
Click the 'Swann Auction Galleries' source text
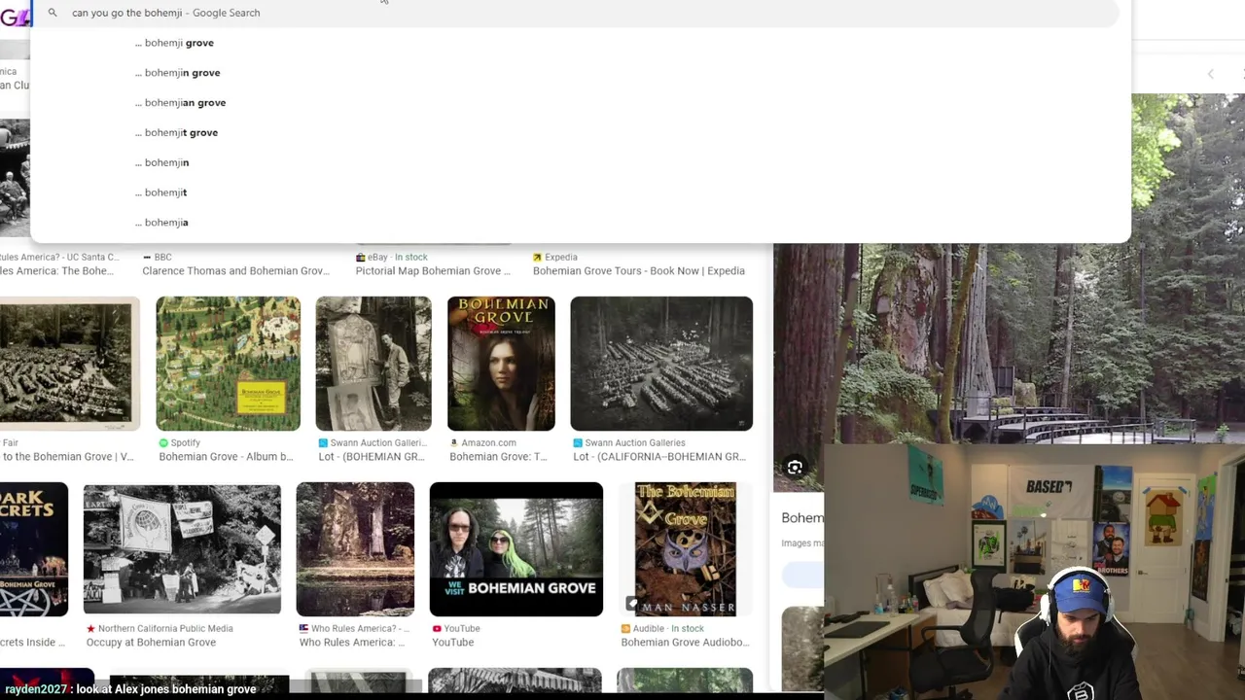click(635, 443)
